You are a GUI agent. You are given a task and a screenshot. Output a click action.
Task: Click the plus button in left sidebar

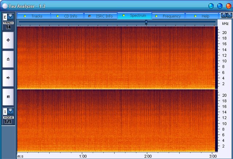point(8,40)
